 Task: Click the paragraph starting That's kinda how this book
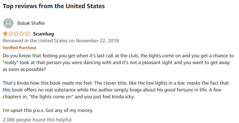116,90
